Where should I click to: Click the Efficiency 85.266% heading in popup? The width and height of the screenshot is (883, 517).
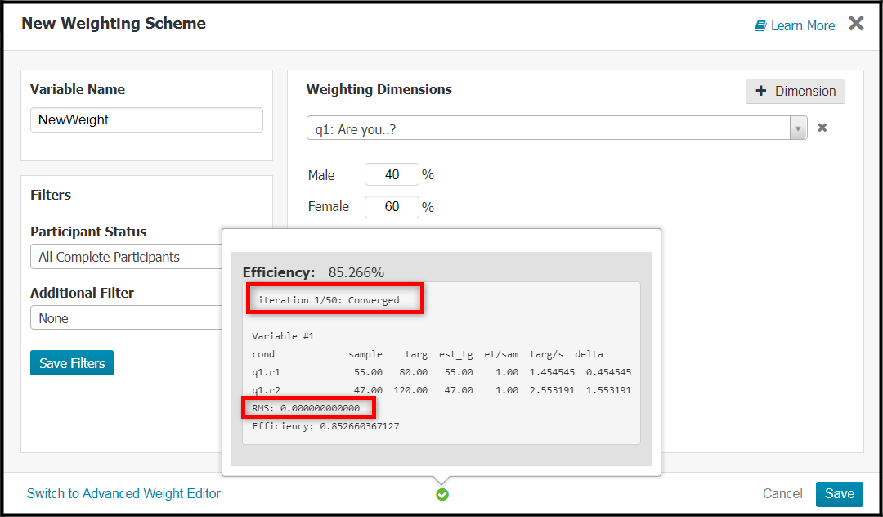pyautogui.click(x=313, y=272)
